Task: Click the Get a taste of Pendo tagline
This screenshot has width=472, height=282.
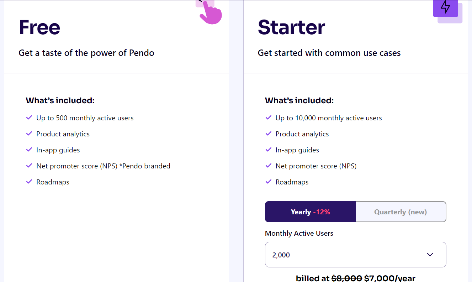Action: [86, 53]
